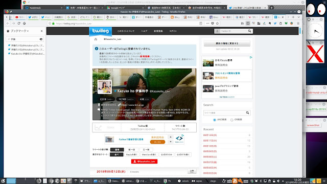Reload the page with Firefox refresh icon
The width and height of the screenshot is (327, 184).
[x=19, y=24]
